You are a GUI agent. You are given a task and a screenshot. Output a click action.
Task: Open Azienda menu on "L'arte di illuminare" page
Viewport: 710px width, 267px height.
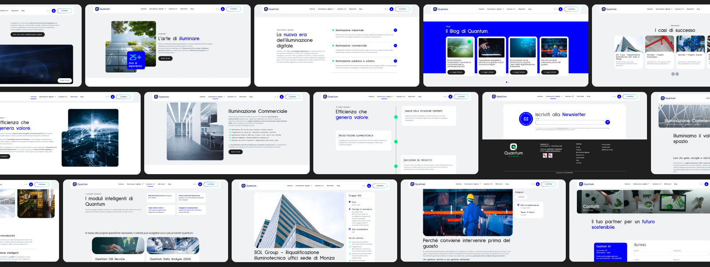point(143,9)
